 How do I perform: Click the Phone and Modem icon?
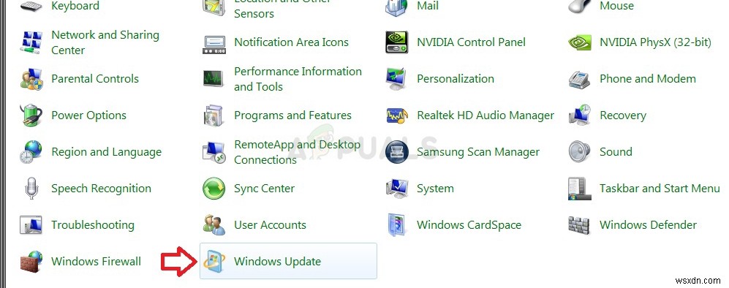[x=580, y=79]
